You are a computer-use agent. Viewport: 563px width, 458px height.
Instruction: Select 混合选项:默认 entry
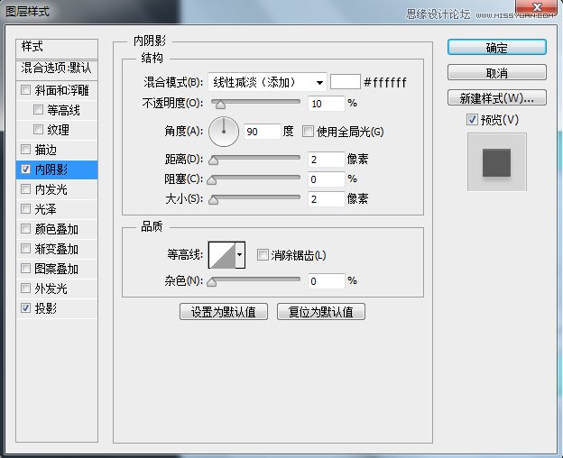(57, 70)
